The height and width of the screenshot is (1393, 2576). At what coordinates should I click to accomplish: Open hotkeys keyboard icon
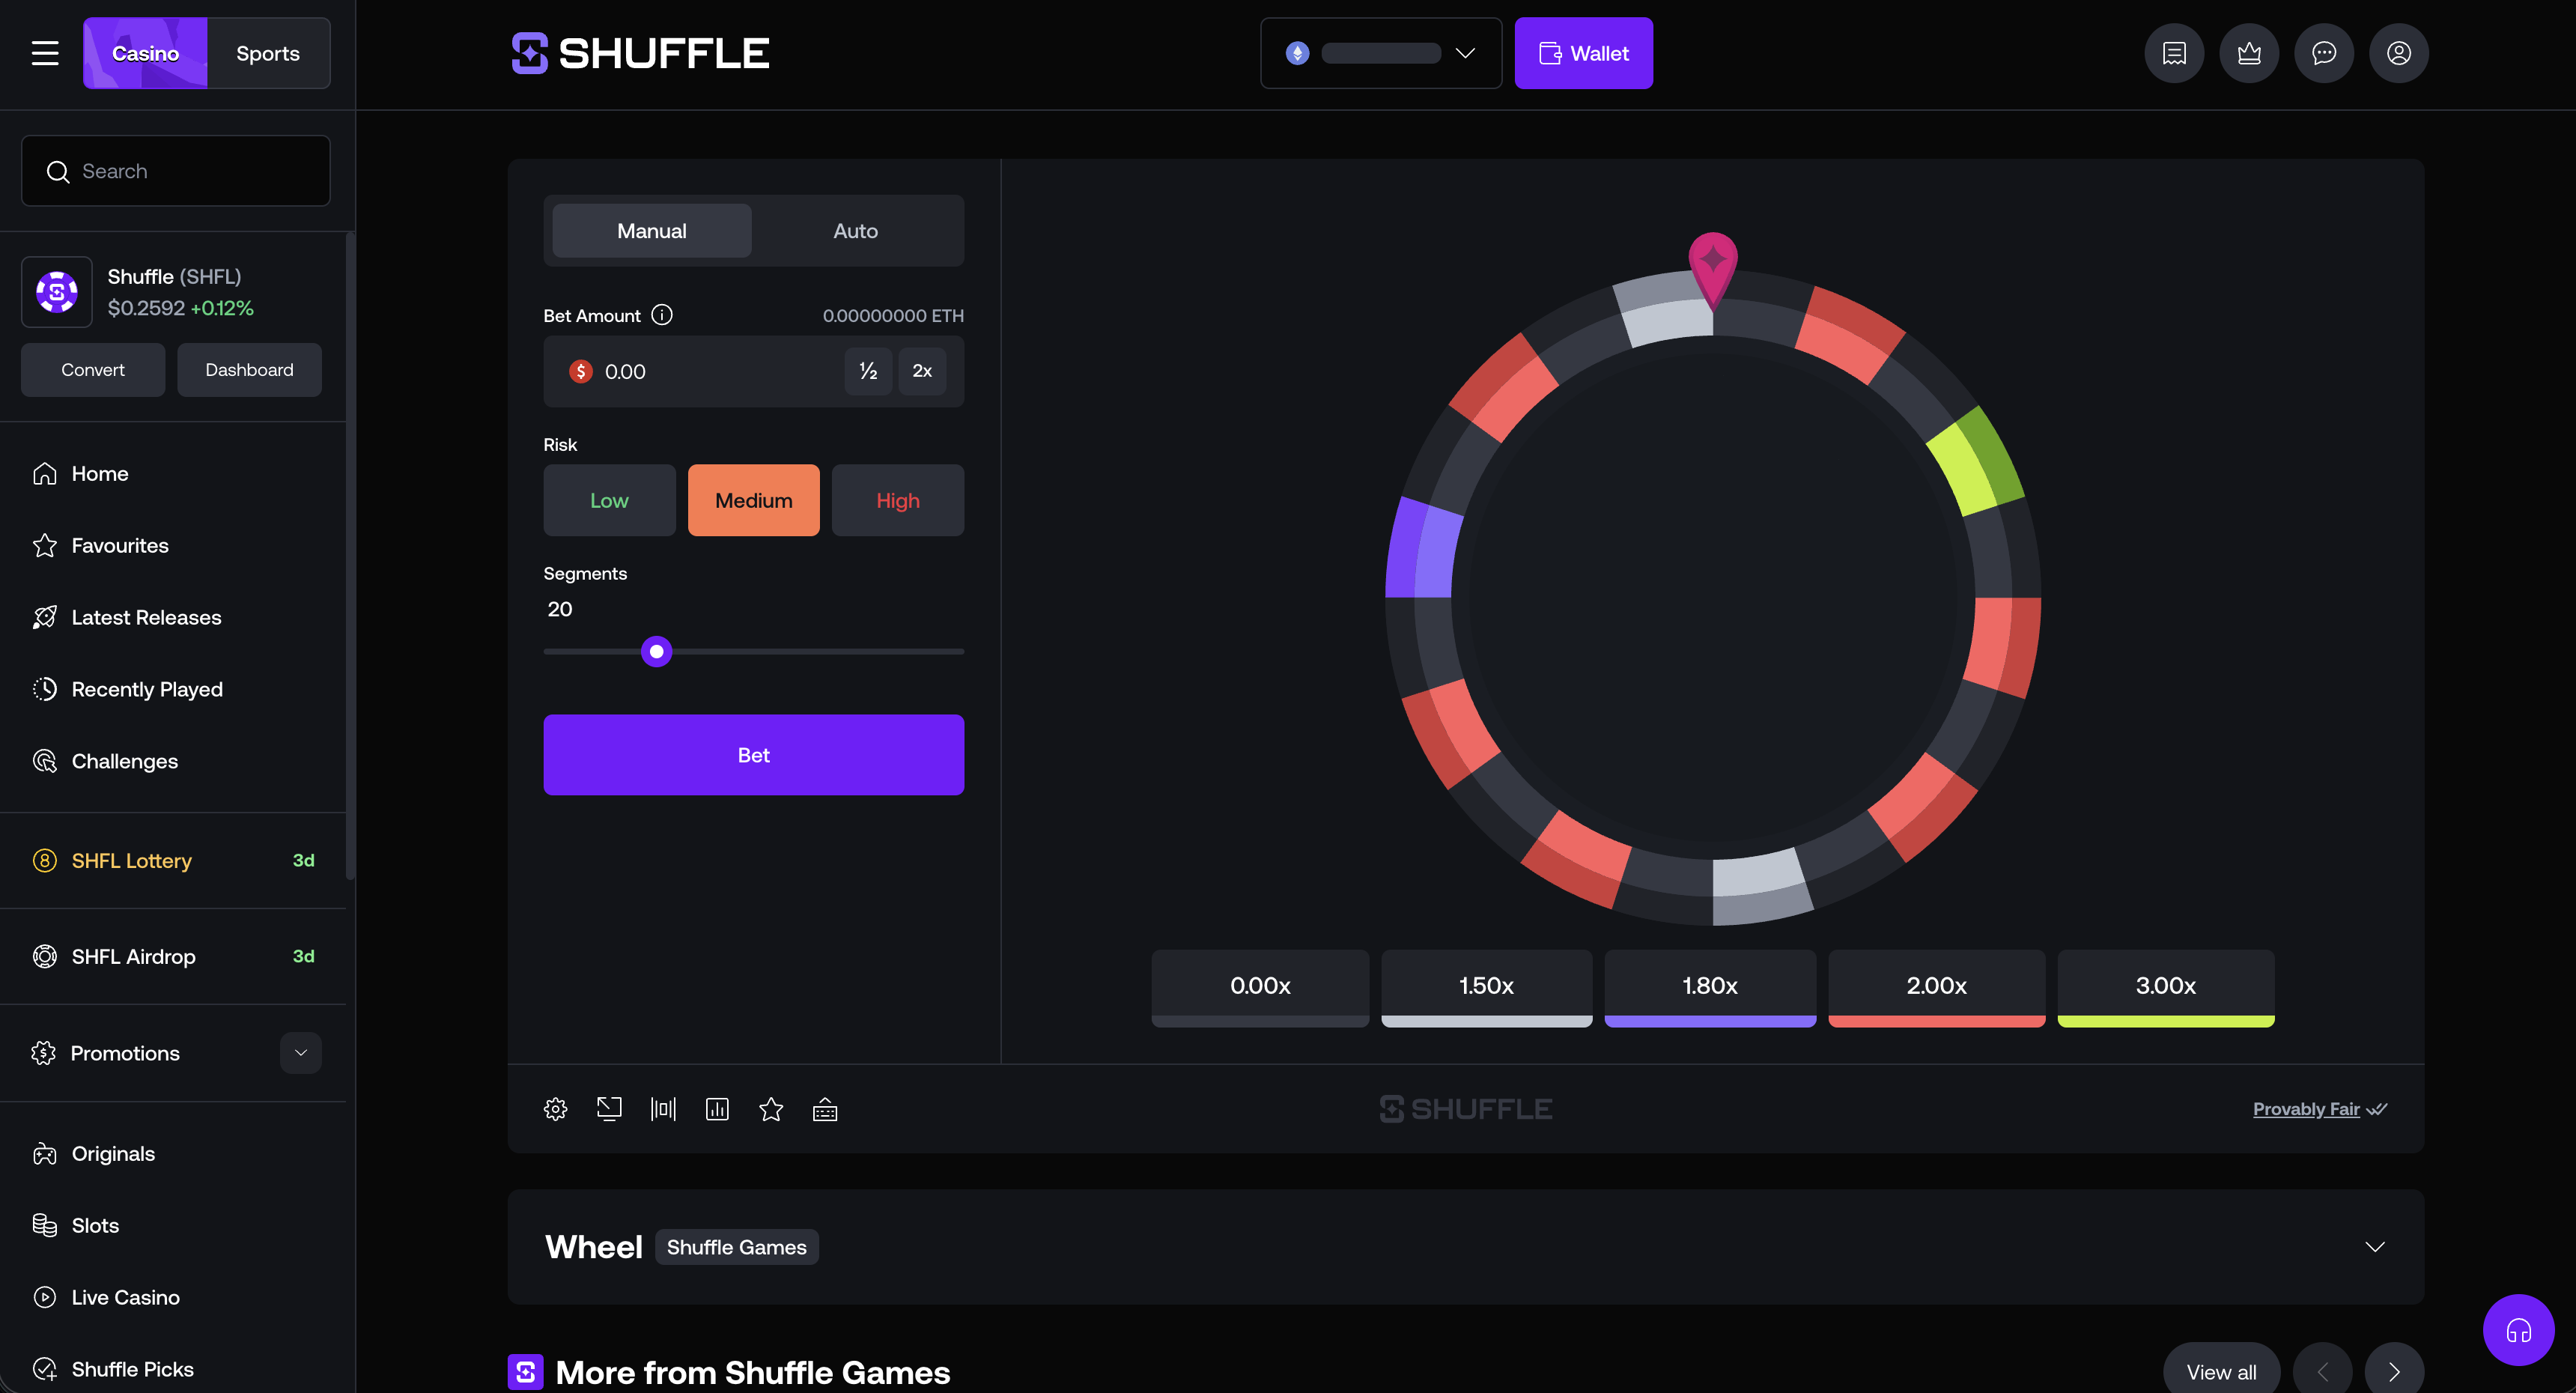[825, 1109]
